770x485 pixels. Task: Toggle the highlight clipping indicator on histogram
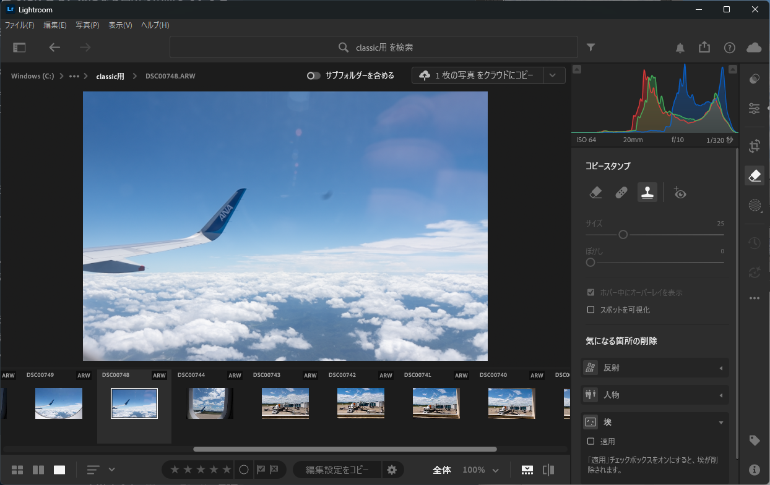[733, 69]
